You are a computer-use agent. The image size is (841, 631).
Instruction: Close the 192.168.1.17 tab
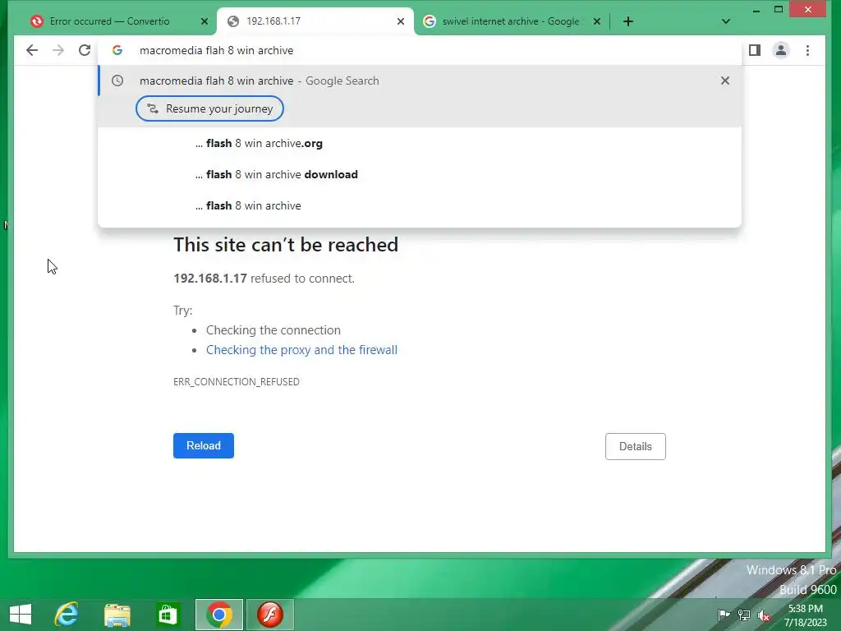tap(401, 21)
